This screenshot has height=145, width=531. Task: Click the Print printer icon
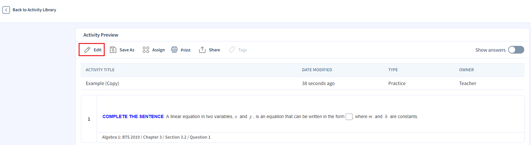pyautogui.click(x=174, y=50)
